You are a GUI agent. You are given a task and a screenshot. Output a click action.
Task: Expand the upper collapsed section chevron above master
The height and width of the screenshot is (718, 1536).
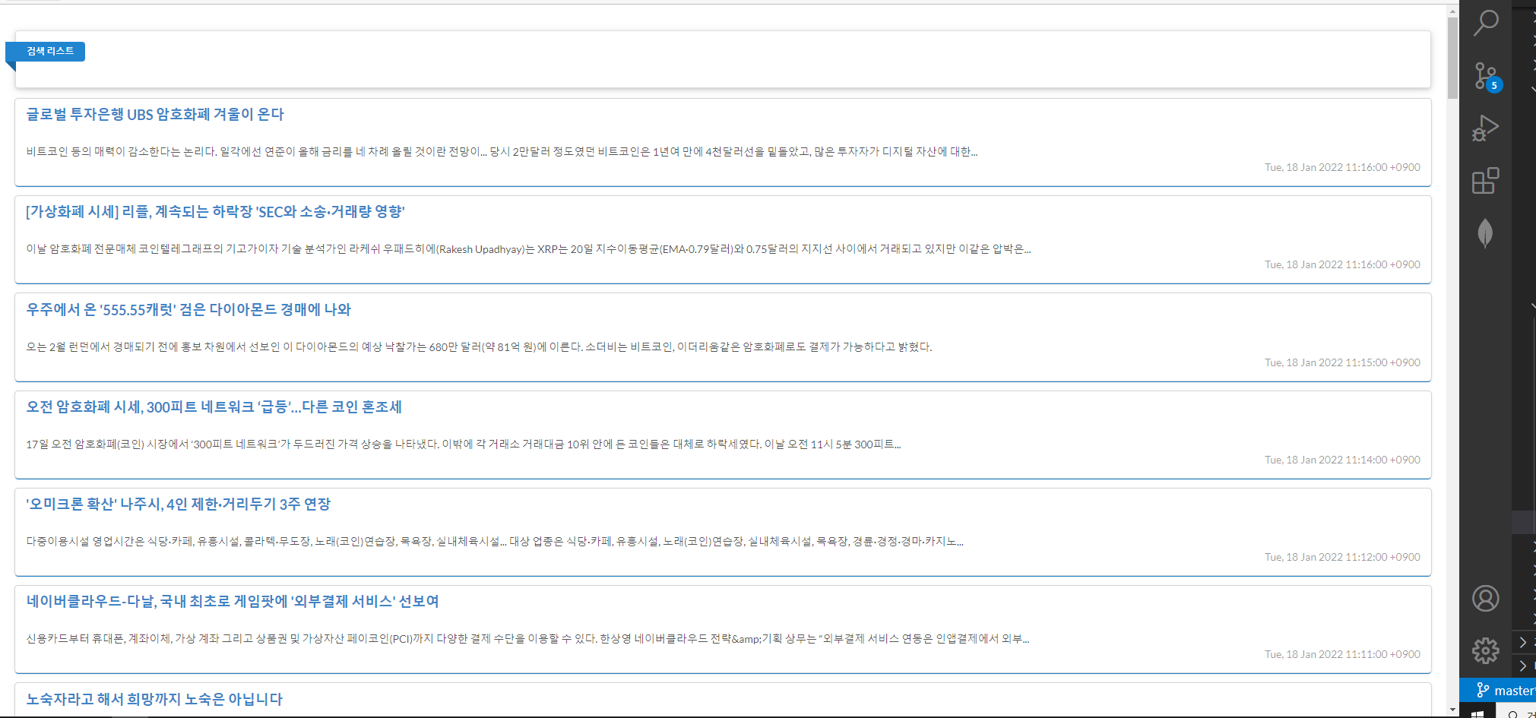coord(1522,642)
